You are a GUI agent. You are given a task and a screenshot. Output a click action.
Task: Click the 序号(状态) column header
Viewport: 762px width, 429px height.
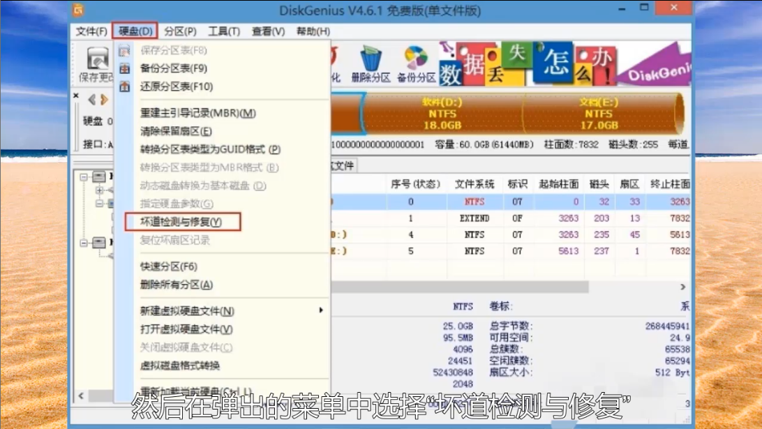coord(415,184)
